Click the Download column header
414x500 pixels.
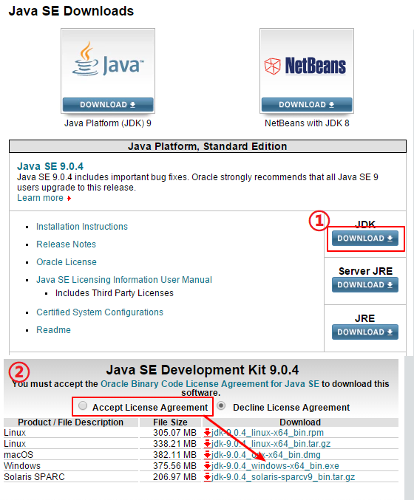[x=300, y=422]
